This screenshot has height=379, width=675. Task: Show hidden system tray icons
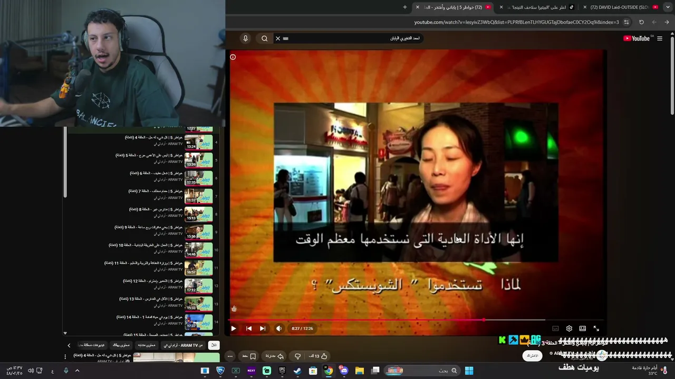click(x=77, y=371)
